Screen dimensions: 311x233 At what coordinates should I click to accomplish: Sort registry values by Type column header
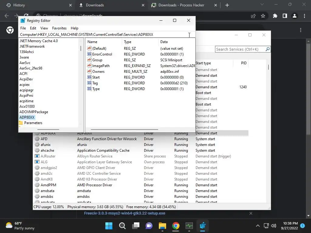tap(140, 42)
